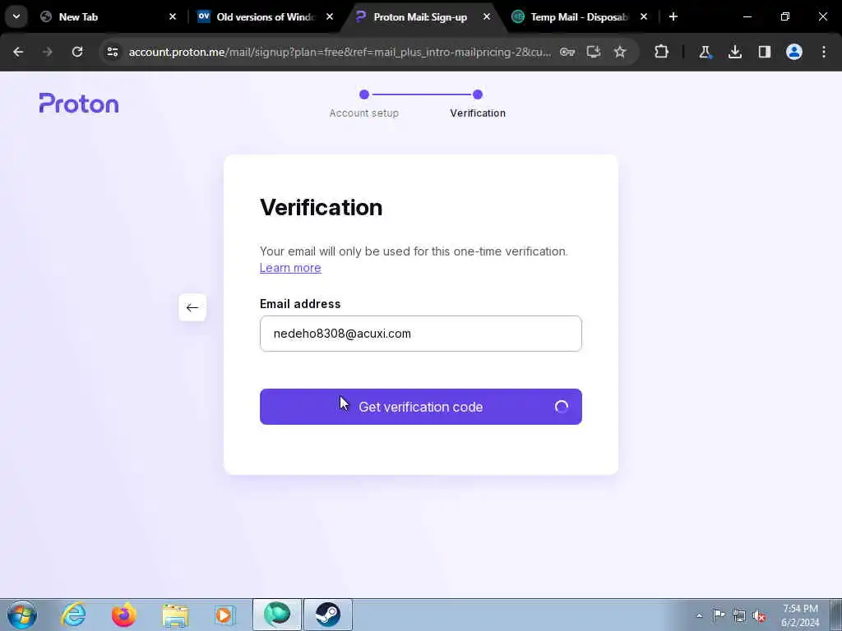Open Windows Explorer from taskbar
Screen dimensions: 842x631
click(175, 615)
